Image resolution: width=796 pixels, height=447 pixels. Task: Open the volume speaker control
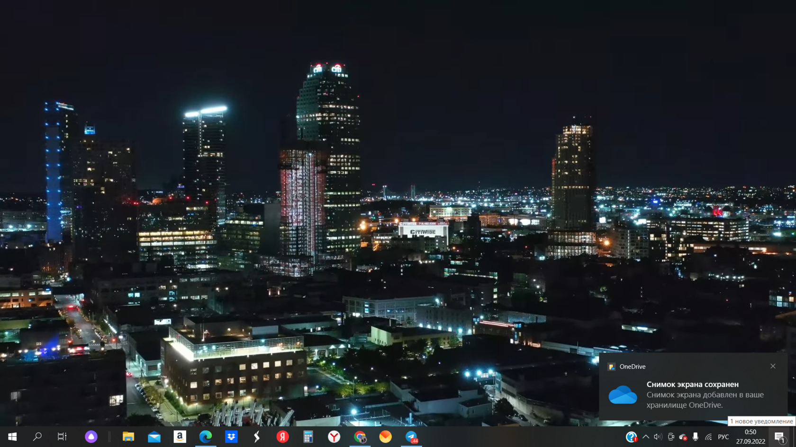click(658, 437)
